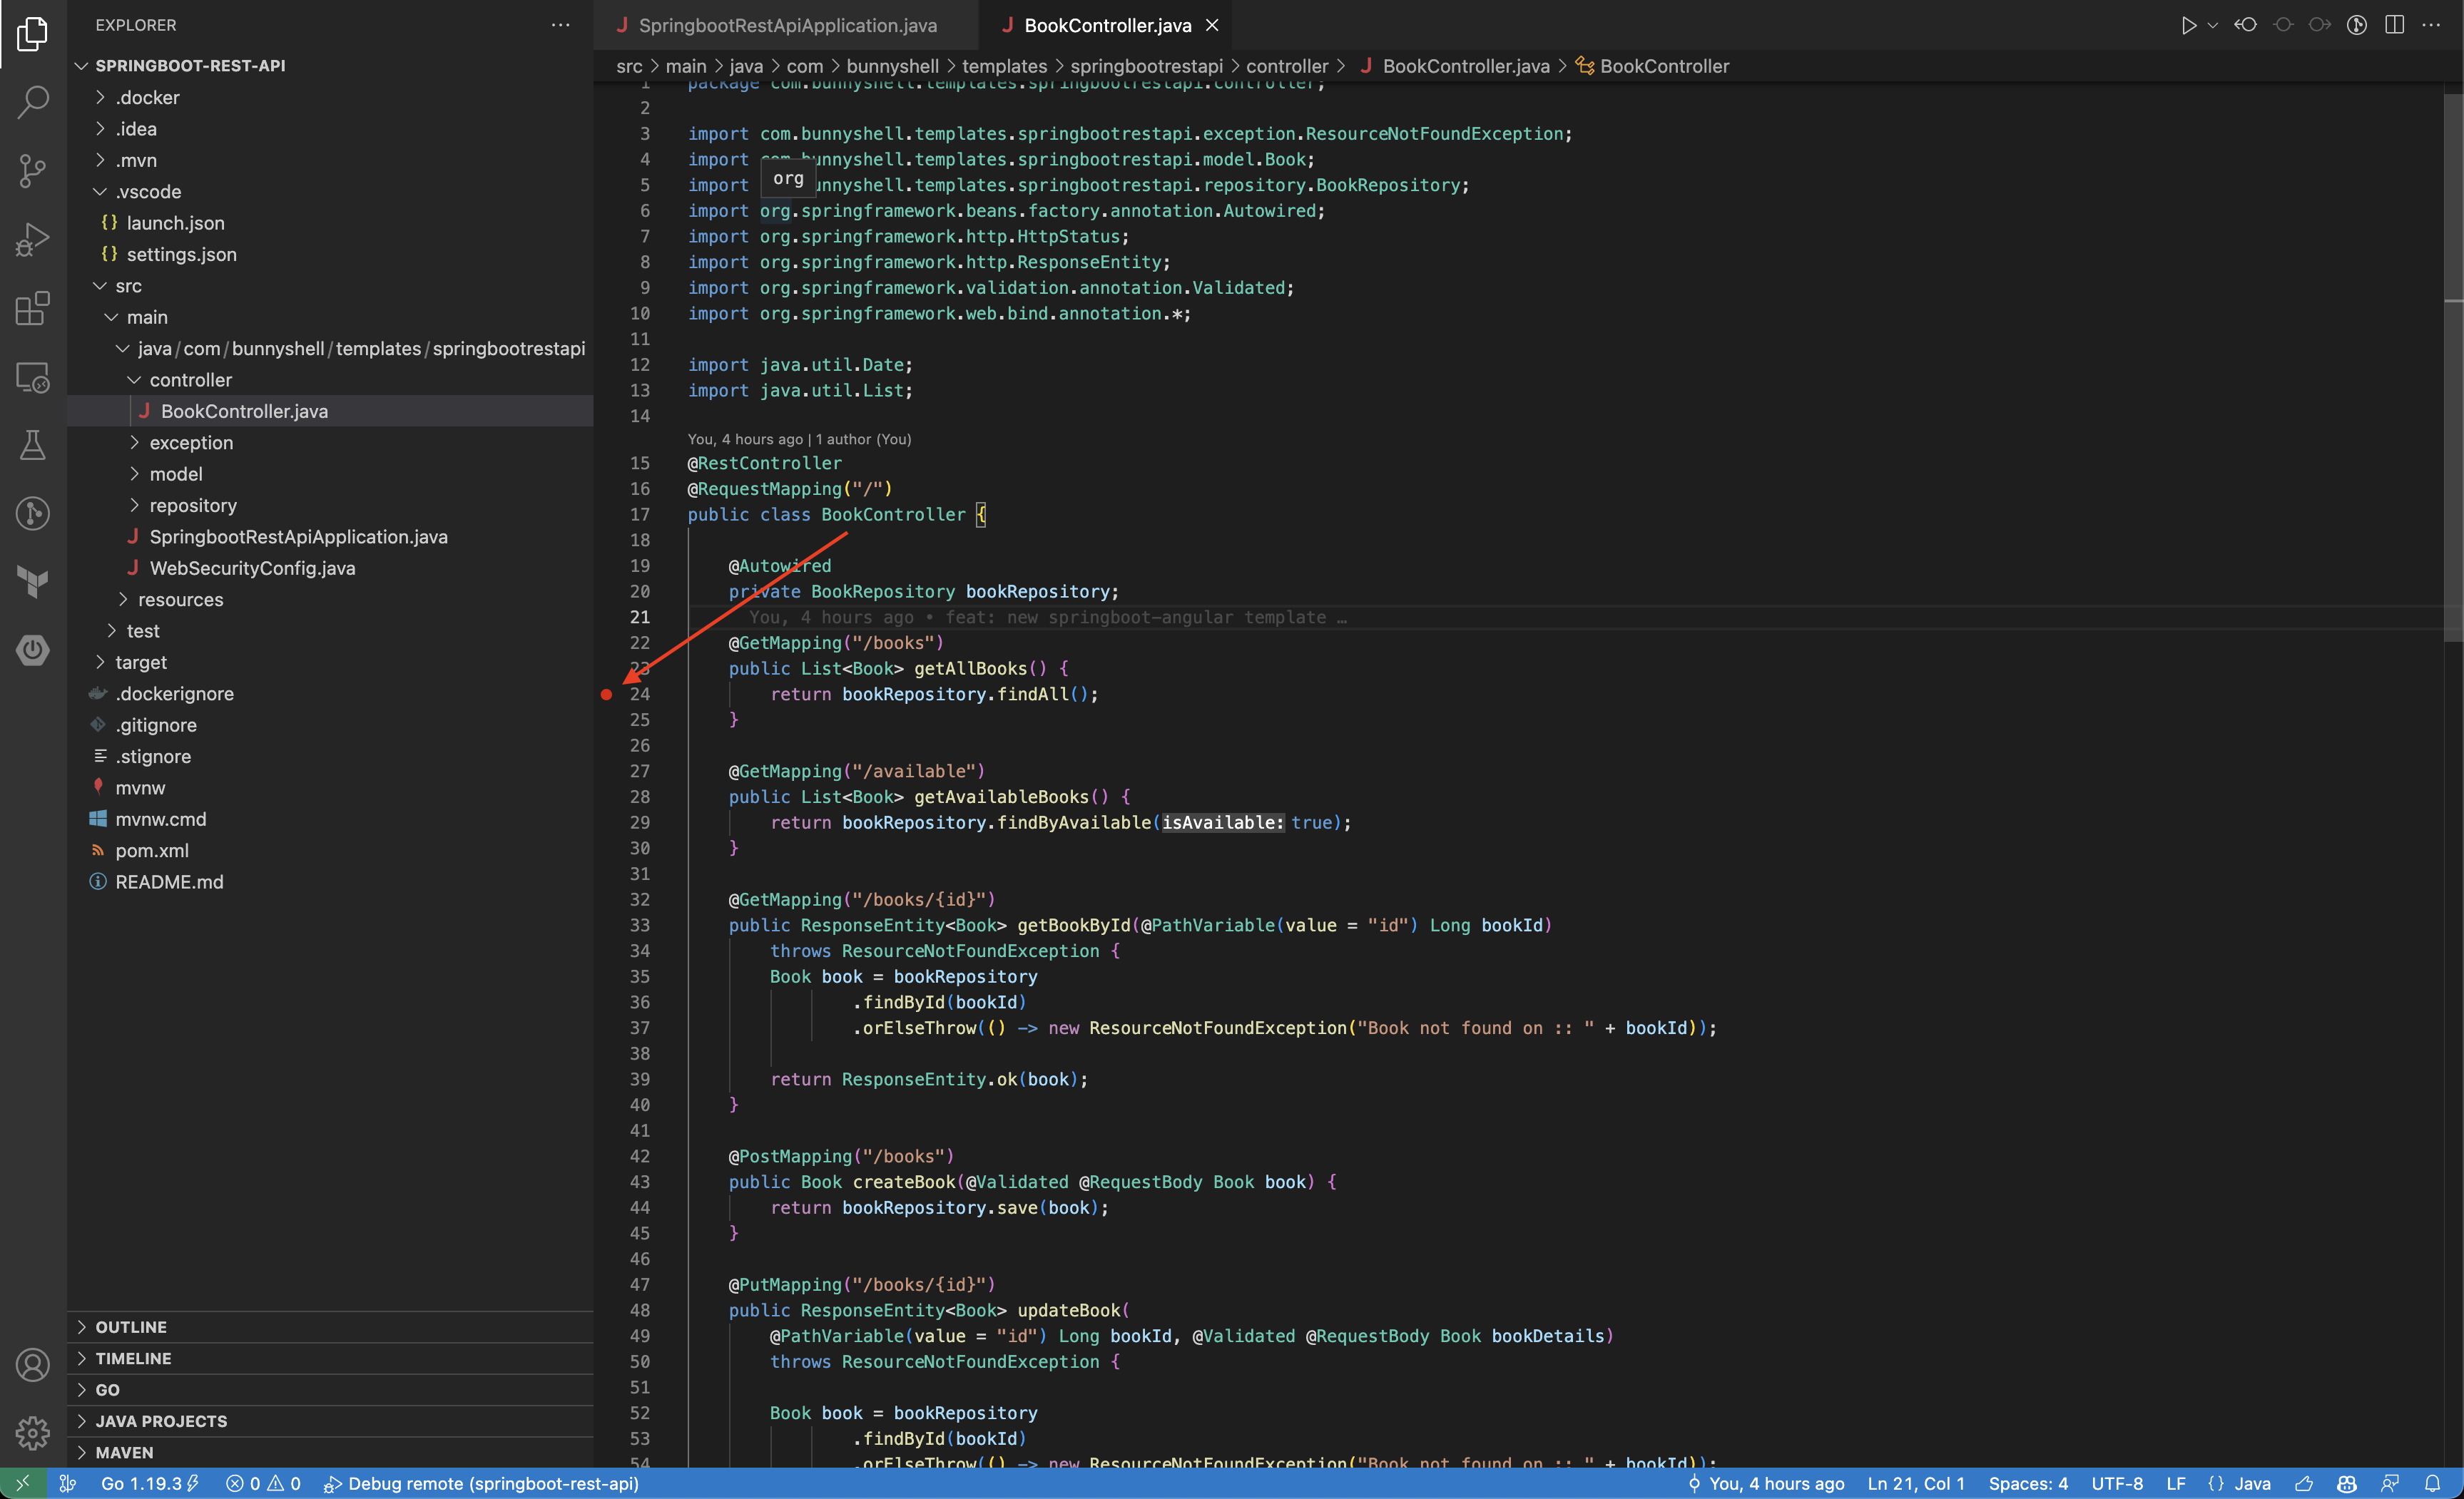This screenshot has width=2464, height=1499.
Task: Collapse the .vscode folder
Action: [x=330, y=192]
